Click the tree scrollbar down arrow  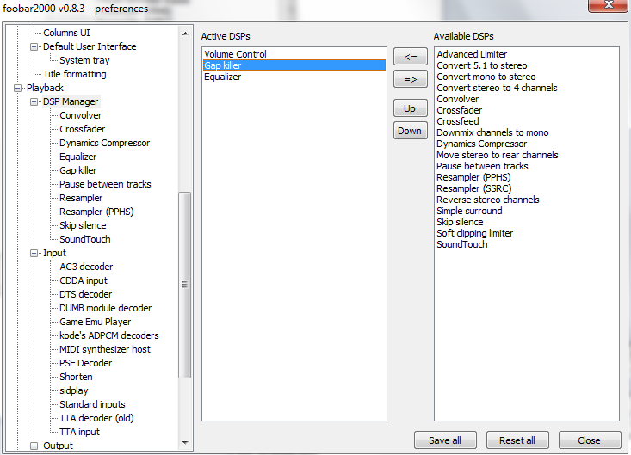[185, 443]
